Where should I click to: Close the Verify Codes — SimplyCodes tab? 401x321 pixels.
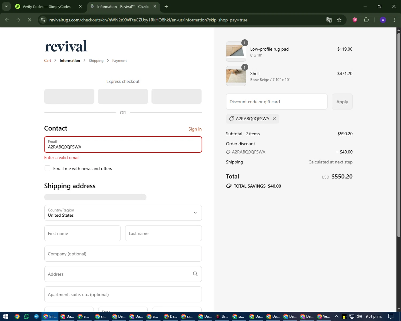(x=80, y=6)
